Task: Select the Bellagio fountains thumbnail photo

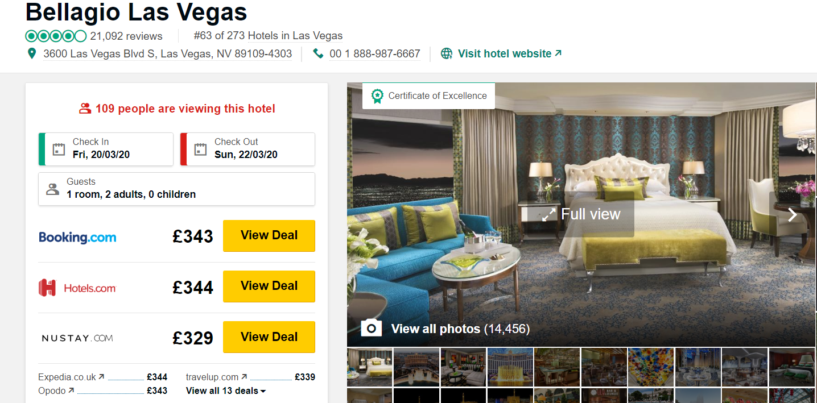Action: [x=510, y=367]
